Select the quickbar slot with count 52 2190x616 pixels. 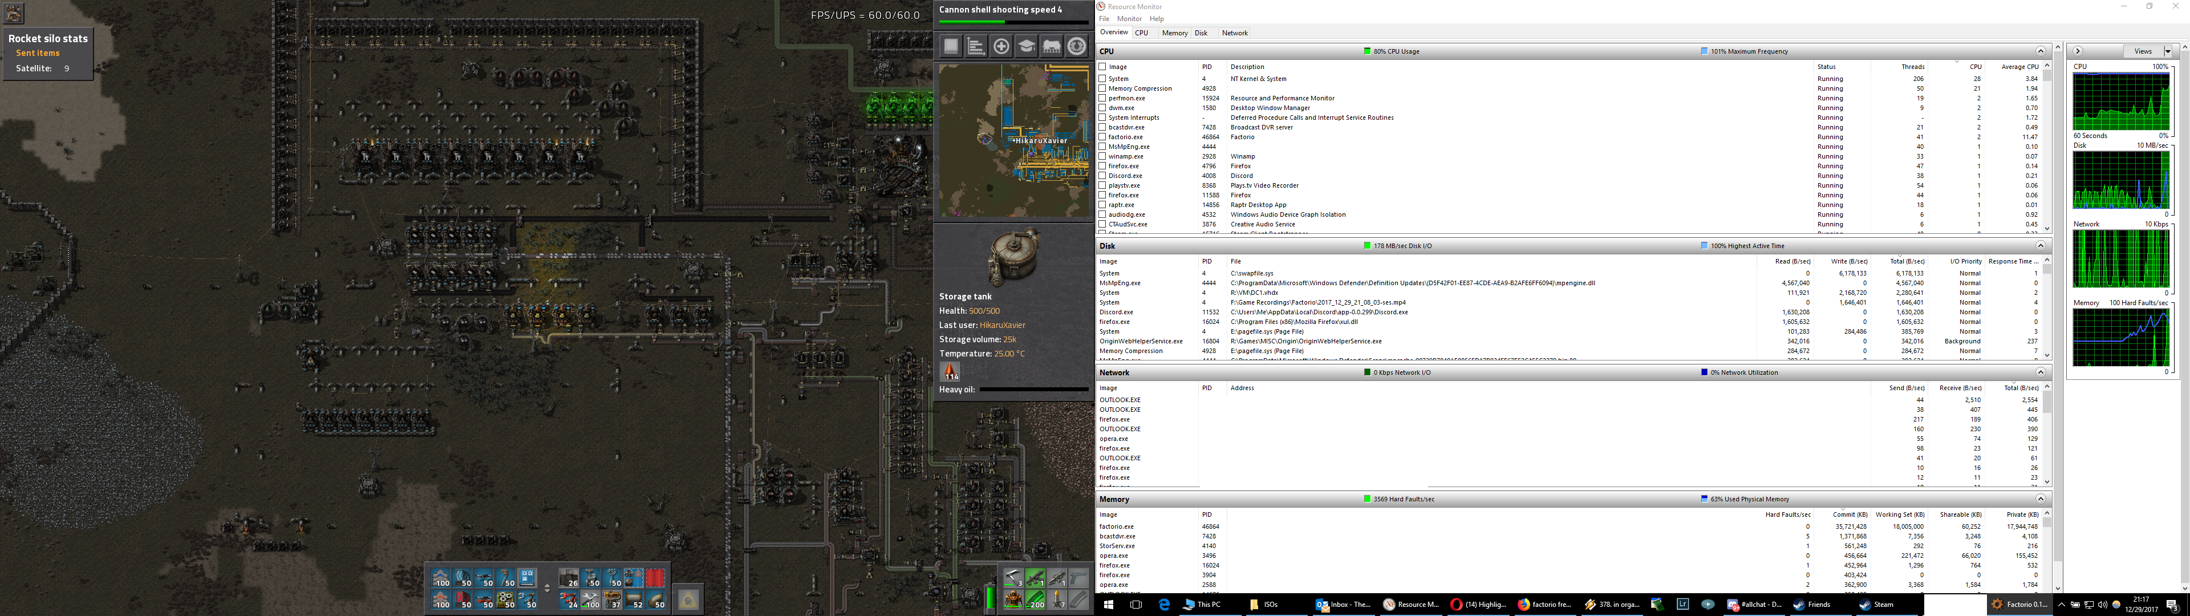(634, 600)
